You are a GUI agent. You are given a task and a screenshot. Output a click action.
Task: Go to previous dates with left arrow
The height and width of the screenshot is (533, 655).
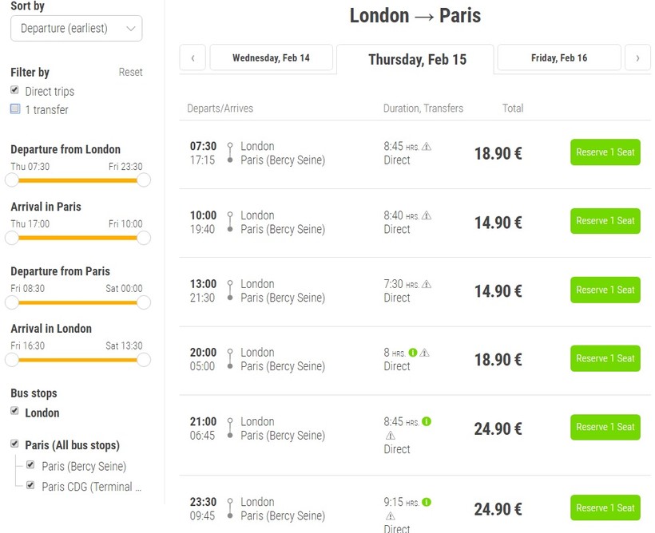click(x=193, y=58)
